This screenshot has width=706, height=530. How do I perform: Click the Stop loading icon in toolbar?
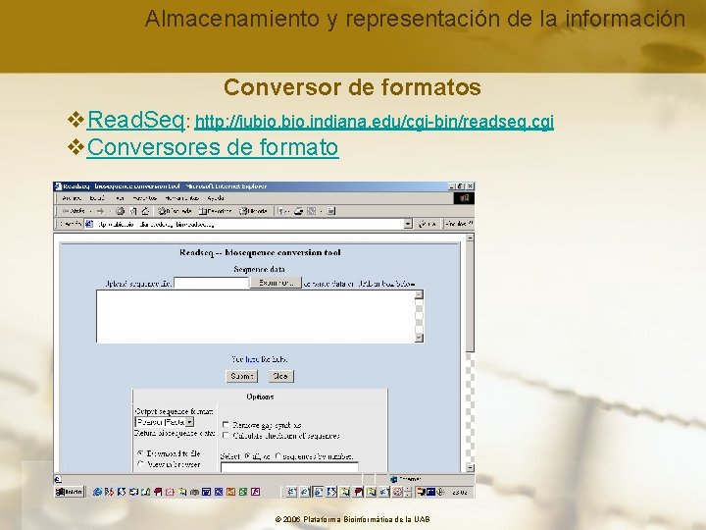[x=121, y=211]
